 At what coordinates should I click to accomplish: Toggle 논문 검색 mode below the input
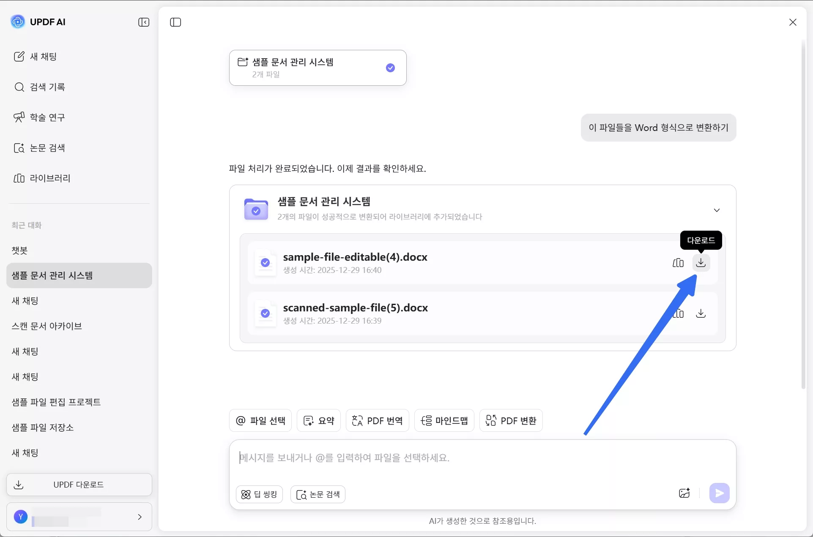point(318,494)
